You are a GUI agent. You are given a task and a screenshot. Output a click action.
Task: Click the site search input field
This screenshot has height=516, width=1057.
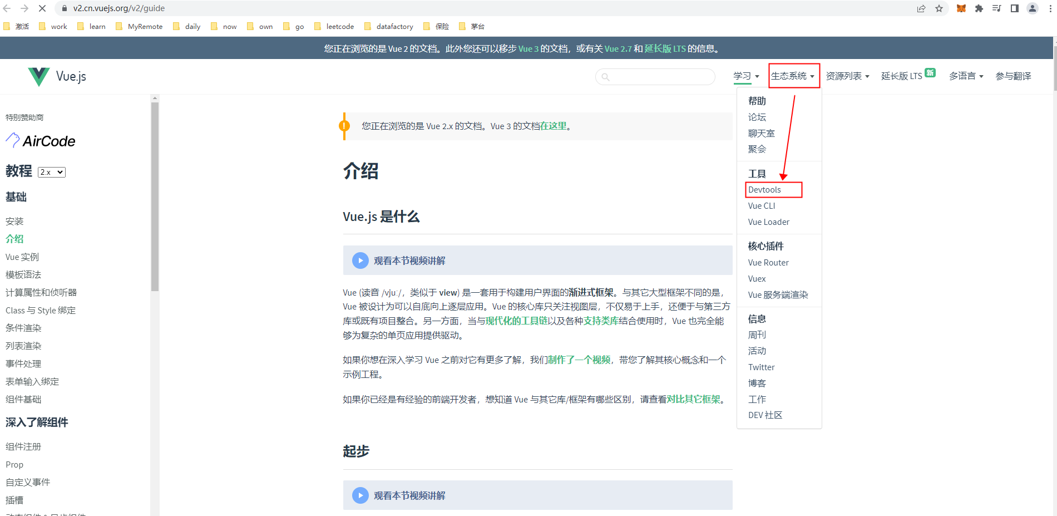655,77
